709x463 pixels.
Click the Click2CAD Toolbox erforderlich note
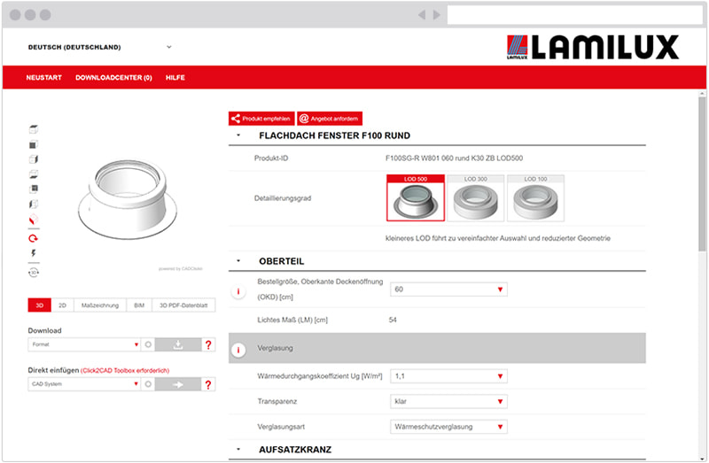coord(125,370)
